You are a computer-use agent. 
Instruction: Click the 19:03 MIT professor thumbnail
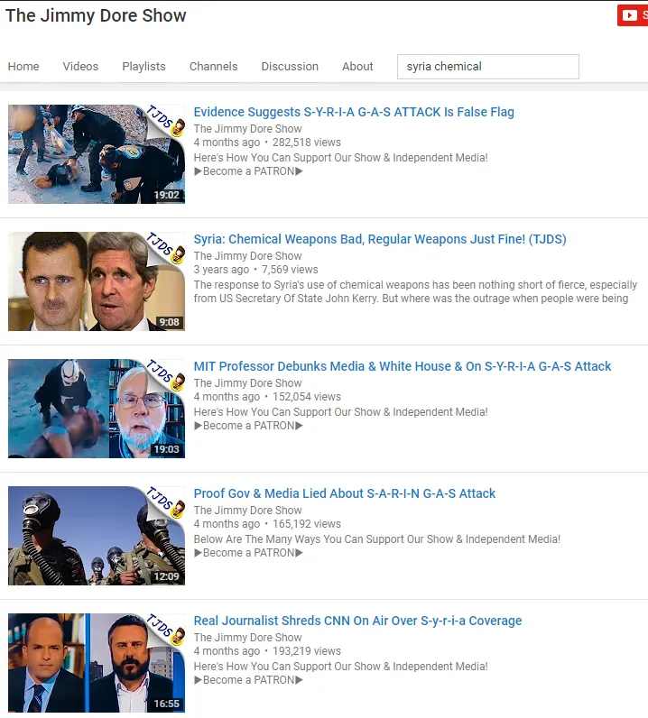click(97, 409)
